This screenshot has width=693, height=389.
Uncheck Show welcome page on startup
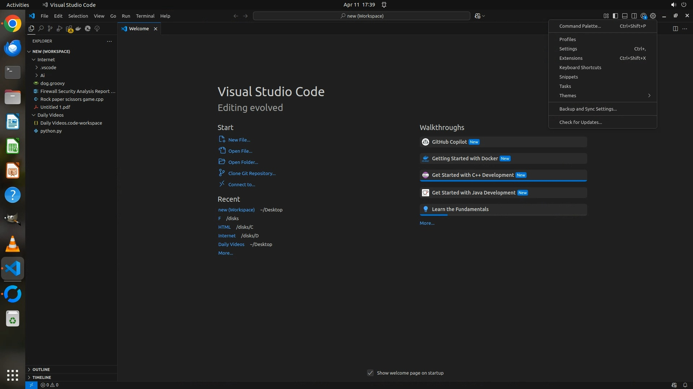point(370,373)
